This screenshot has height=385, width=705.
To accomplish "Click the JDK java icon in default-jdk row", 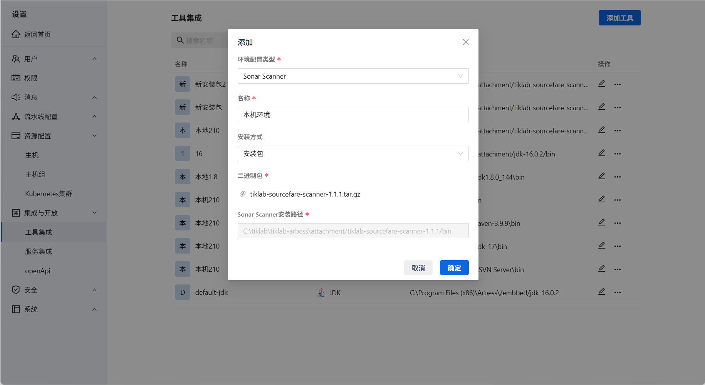I will (x=321, y=293).
